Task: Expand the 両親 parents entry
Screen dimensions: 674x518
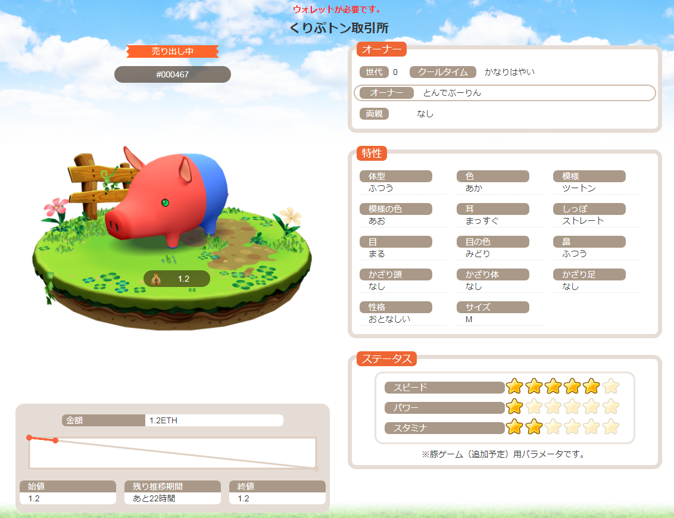Action: (x=374, y=114)
